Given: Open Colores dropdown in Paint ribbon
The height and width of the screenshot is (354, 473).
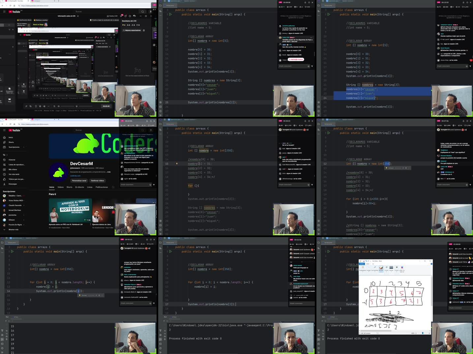Looking at the screenshot, I should [x=397, y=268].
